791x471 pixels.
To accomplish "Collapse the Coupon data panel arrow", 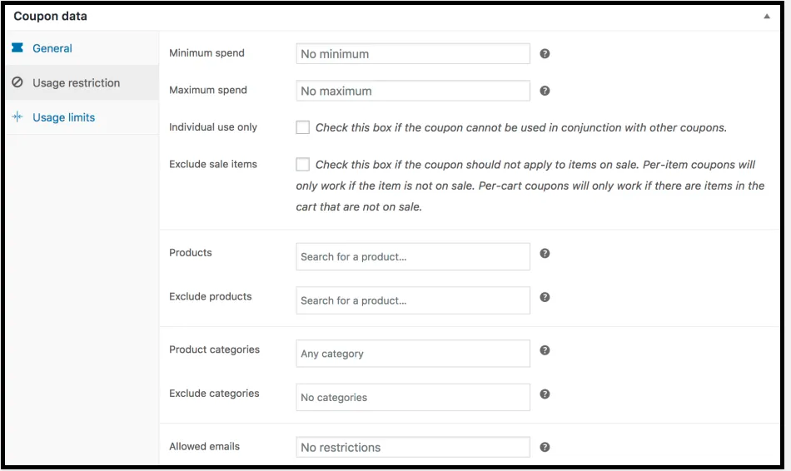I will point(766,16).
